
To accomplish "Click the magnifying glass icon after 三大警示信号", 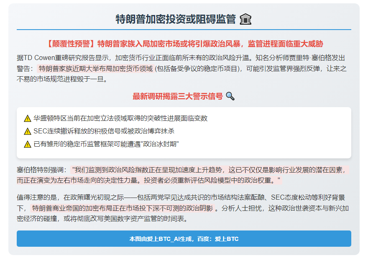I will 230,96.
